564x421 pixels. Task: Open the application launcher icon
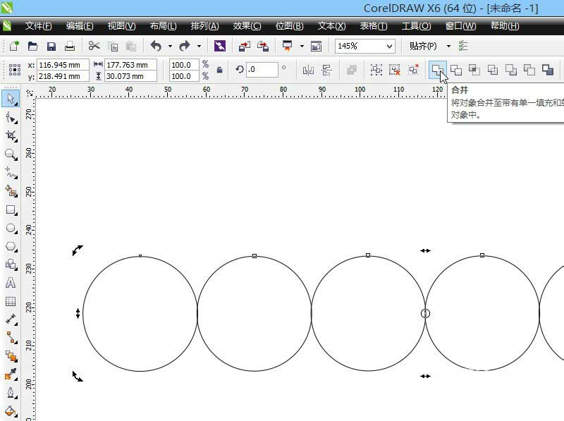(288, 46)
